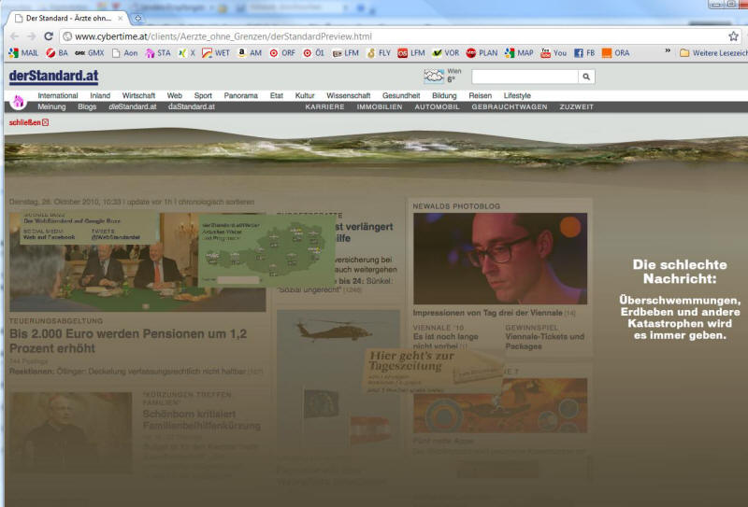Reload the page with the refresh icon

(49, 36)
